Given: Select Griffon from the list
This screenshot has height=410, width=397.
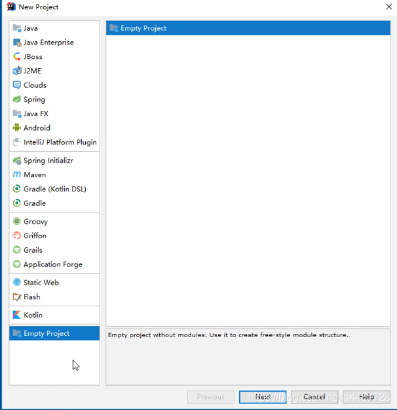Looking at the screenshot, I should (x=54, y=236).
